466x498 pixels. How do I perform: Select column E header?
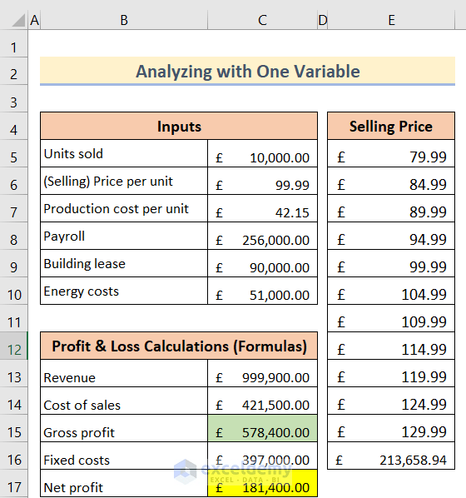(x=391, y=20)
